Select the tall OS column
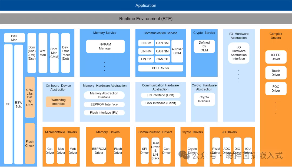 click(8, 104)
